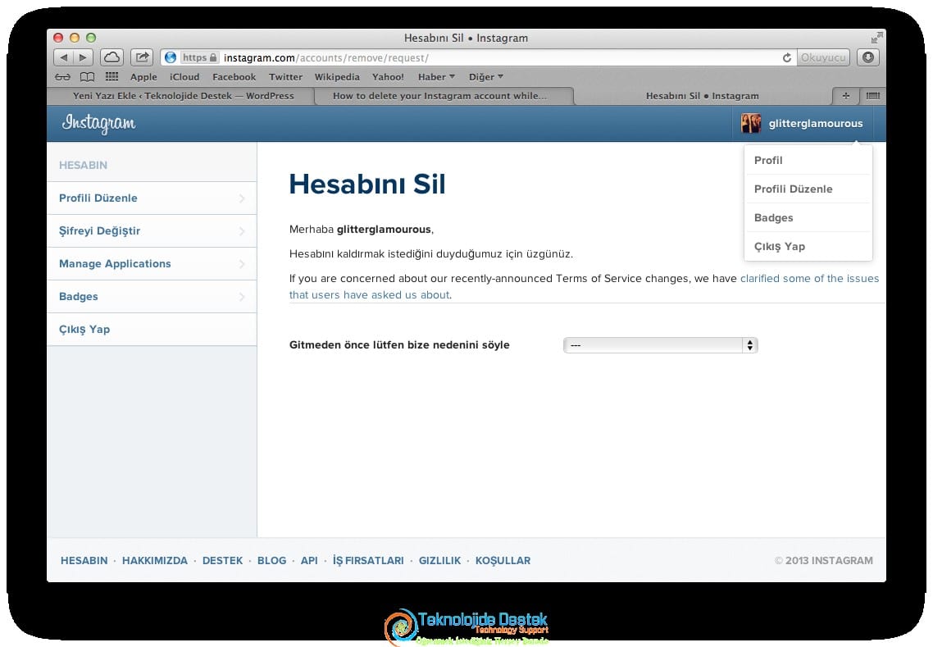Screen dimensions: 933x647
Task: Add a new tab with plus button
Action: coord(845,96)
